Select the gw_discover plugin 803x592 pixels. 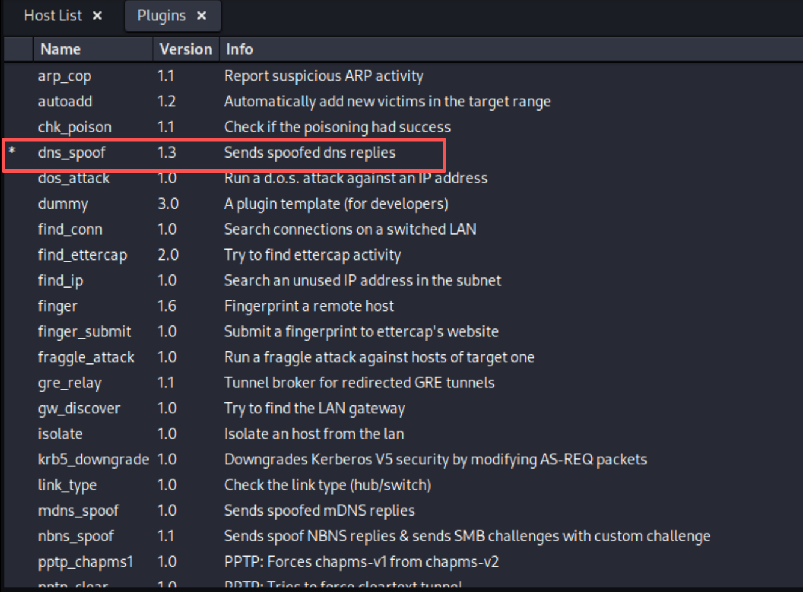[x=79, y=409]
